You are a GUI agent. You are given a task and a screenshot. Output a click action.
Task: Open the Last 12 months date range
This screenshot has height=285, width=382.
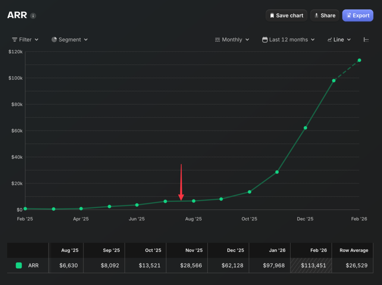[x=288, y=40]
